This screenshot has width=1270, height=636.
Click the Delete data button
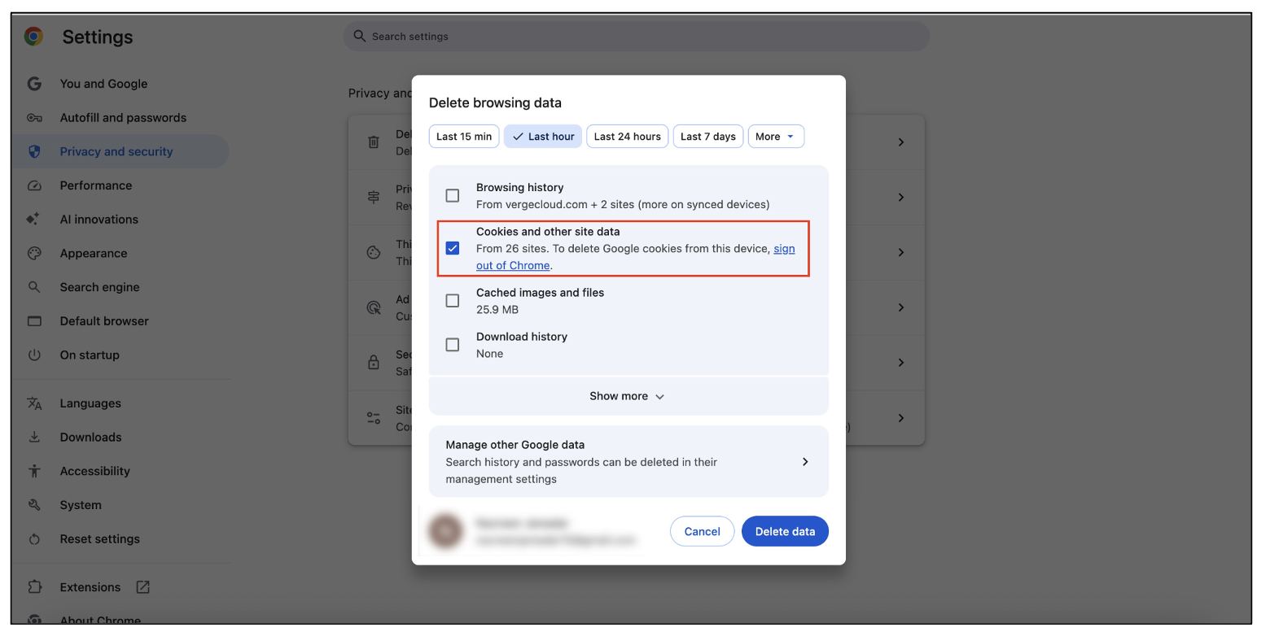point(784,531)
